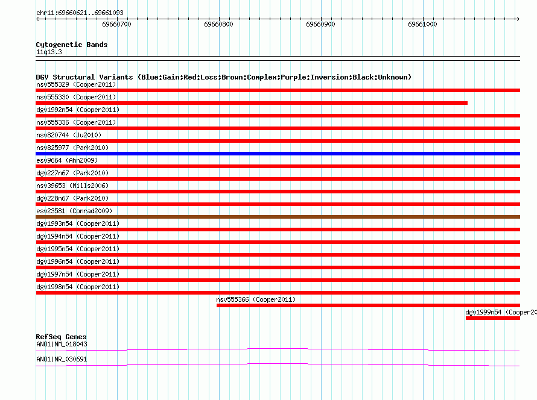Click the red bar under esv9664
Image resolution: width=537 pixels, height=400 pixels.
click(x=278, y=166)
